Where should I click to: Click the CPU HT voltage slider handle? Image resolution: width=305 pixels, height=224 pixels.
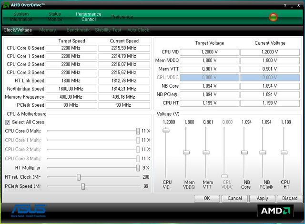tap(284, 152)
